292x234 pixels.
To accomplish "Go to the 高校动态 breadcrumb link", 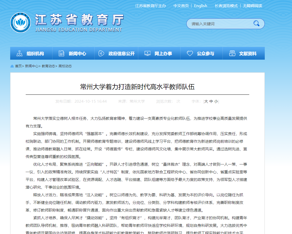I will tap(65, 66).
